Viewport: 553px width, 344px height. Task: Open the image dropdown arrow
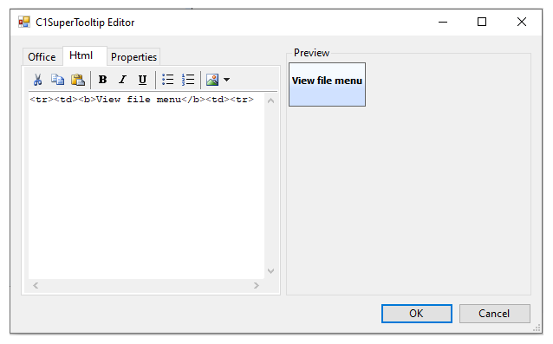227,80
